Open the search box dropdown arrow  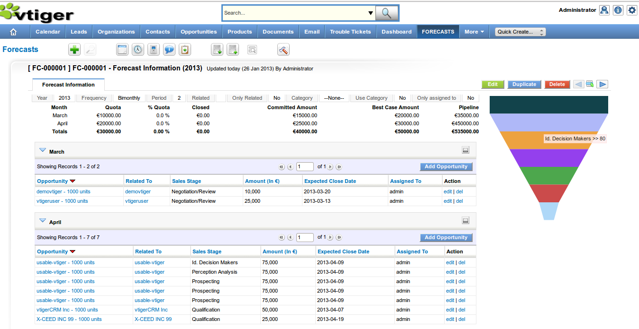click(370, 13)
